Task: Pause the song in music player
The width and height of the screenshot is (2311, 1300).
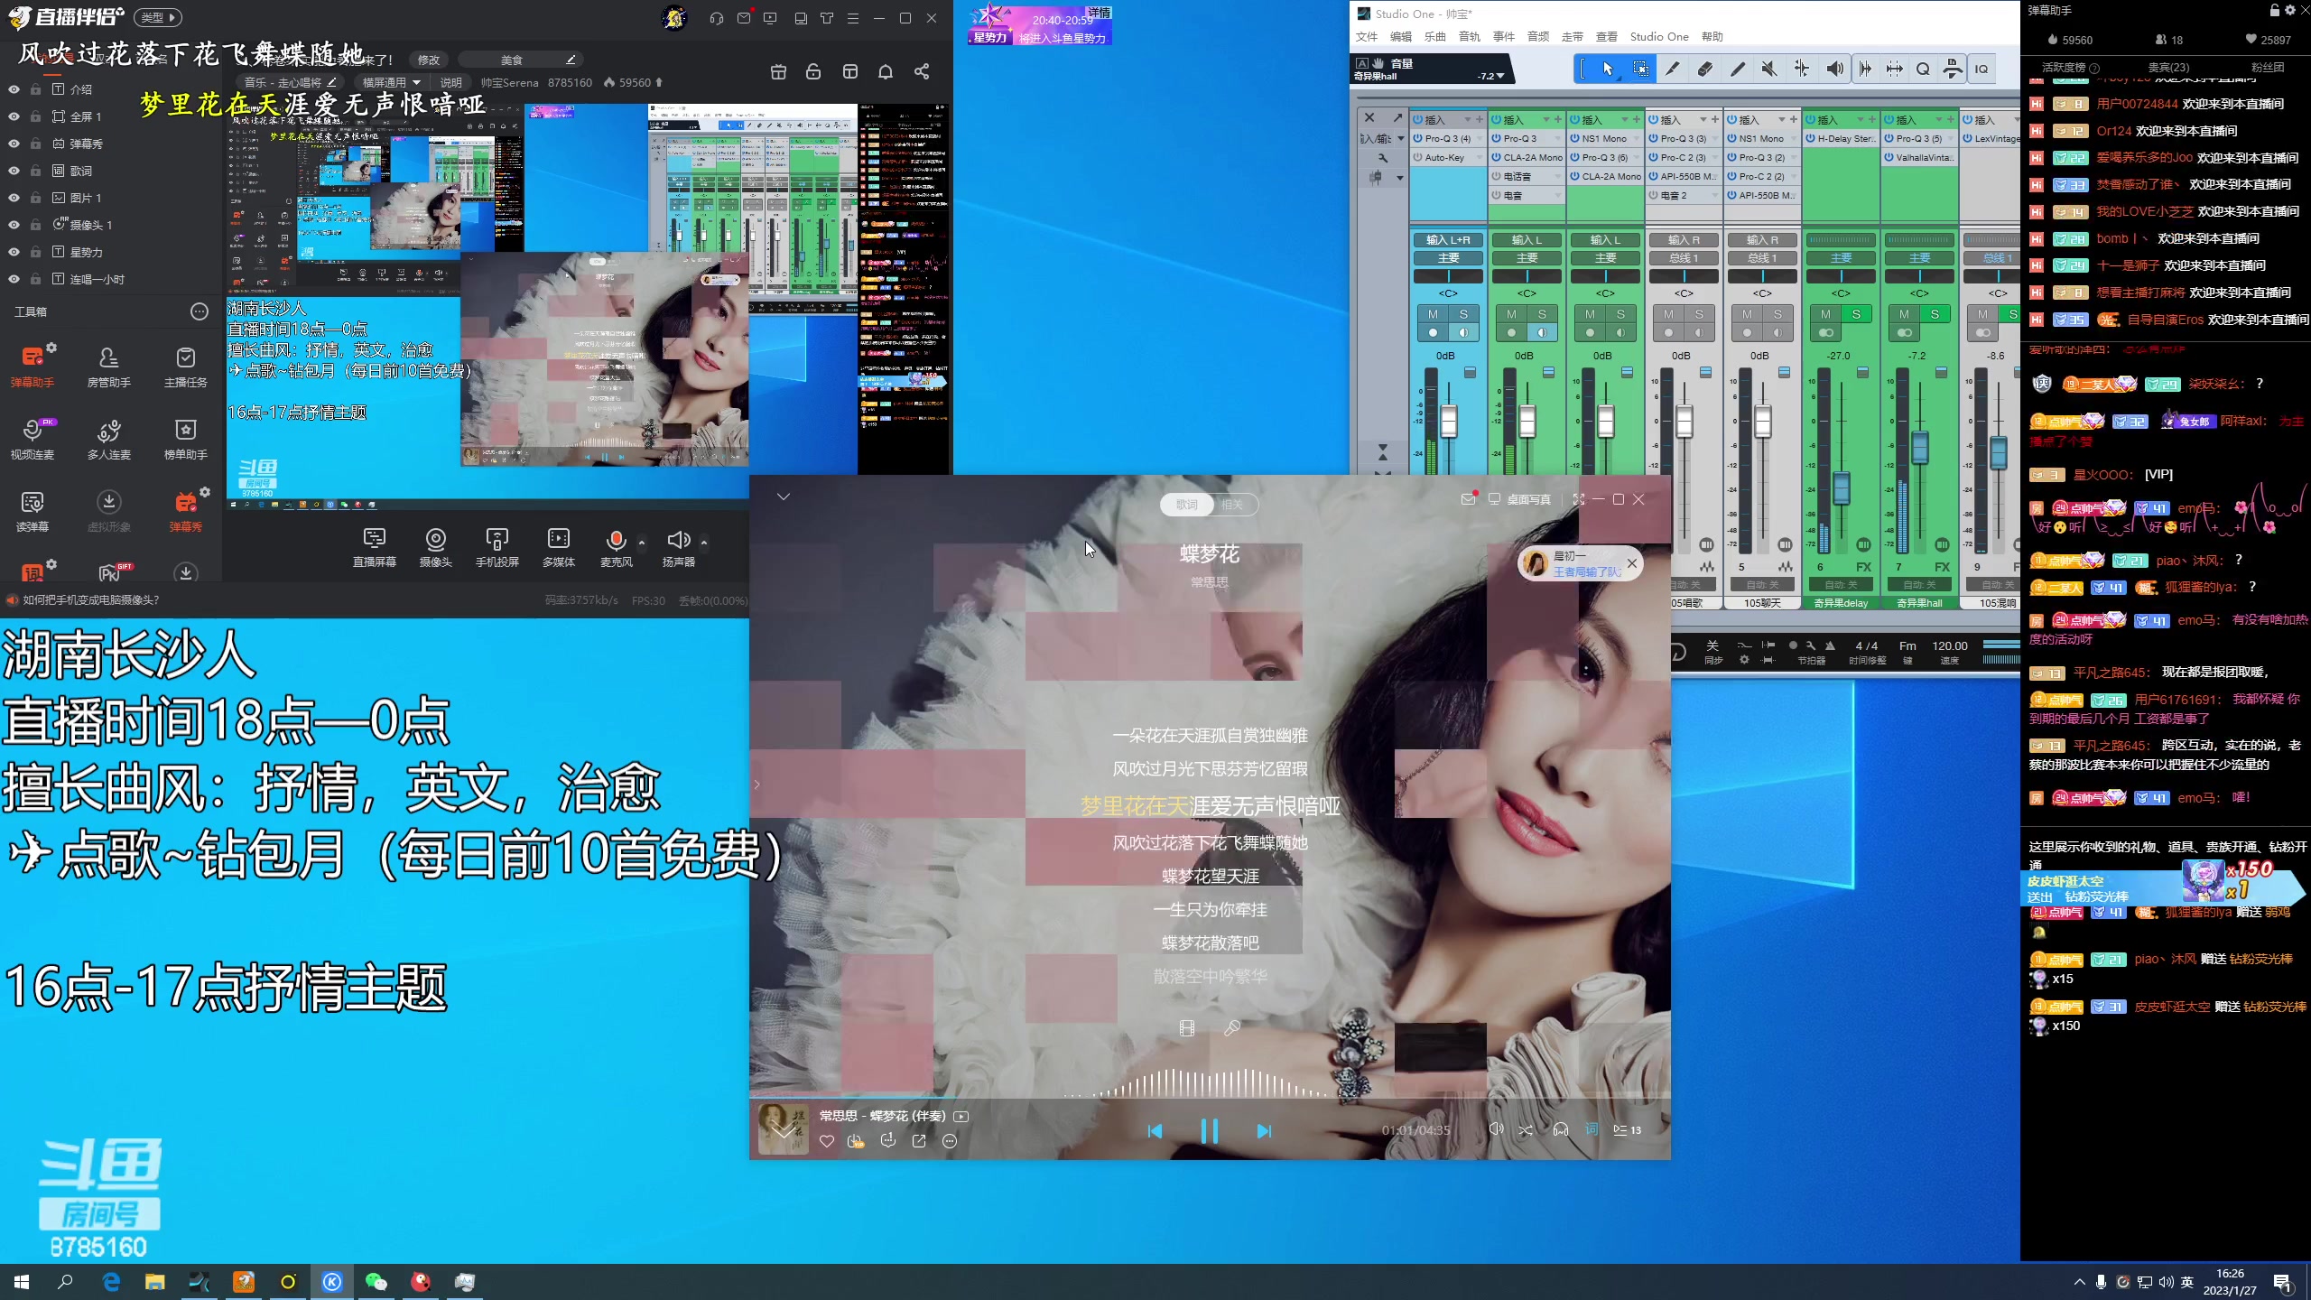Action: point(1210,1130)
